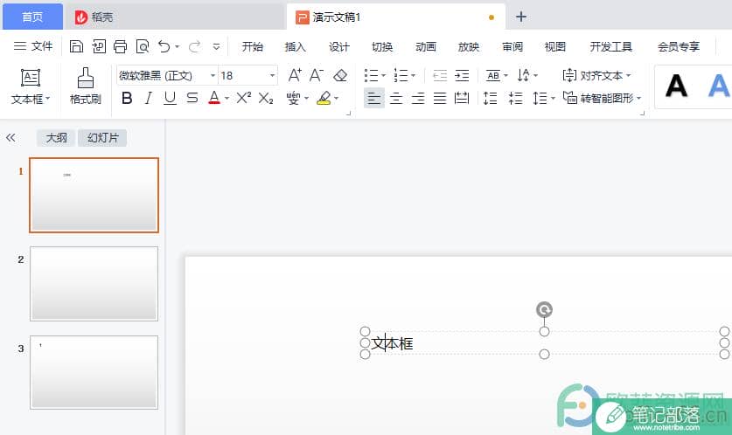Switch to the 审阅 ribbon tab

512,46
